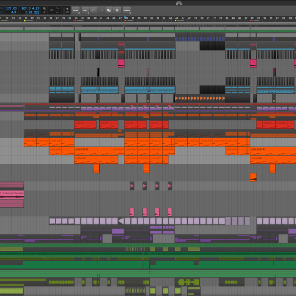Select the pink 'Step Into The Space' audio clip

[12, 194]
